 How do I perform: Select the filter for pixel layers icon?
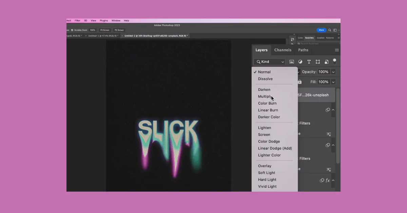pos(292,62)
